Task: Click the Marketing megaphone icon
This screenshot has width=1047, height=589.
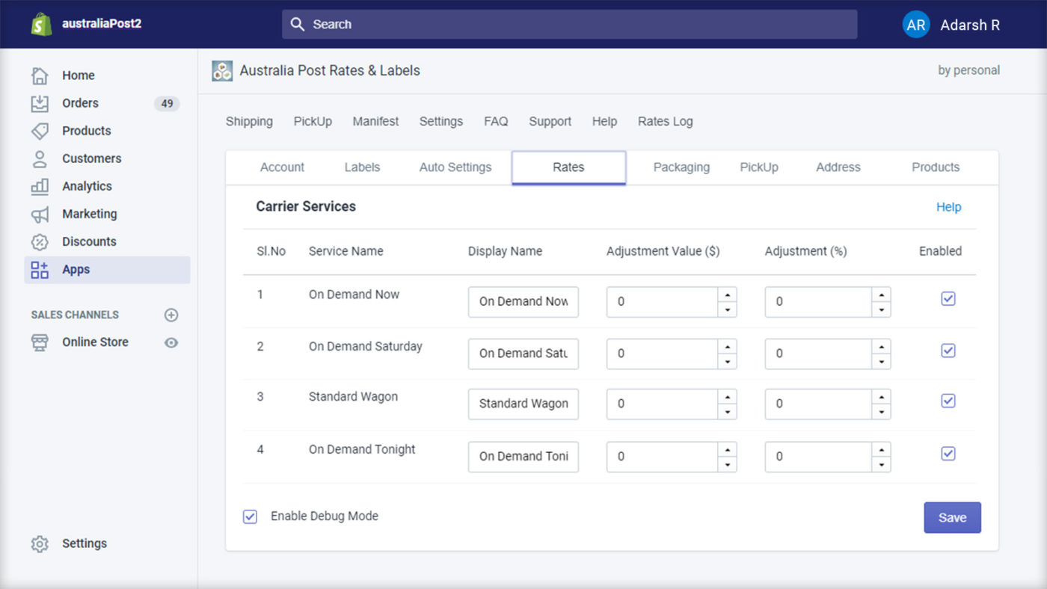Action: click(40, 214)
